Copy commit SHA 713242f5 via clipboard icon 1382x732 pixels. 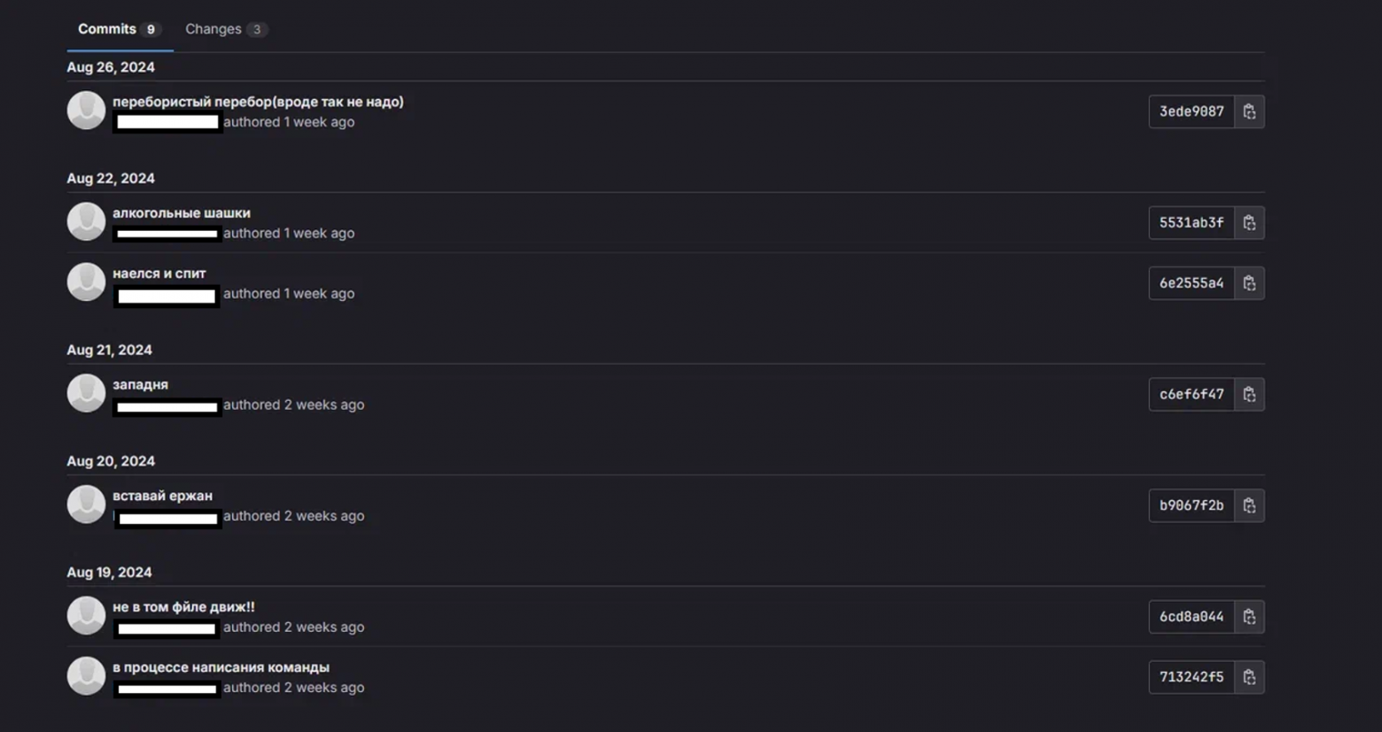click(x=1249, y=677)
